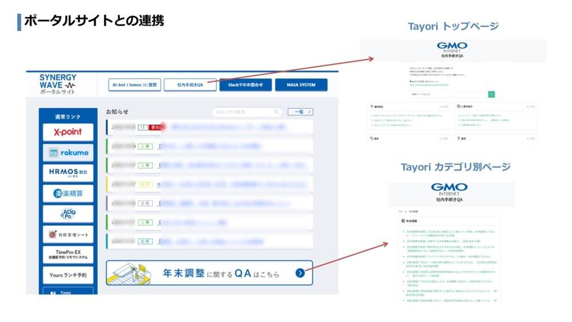Open the news row tagged IT
This screenshot has height=322, width=572.
tap(209, 128)
